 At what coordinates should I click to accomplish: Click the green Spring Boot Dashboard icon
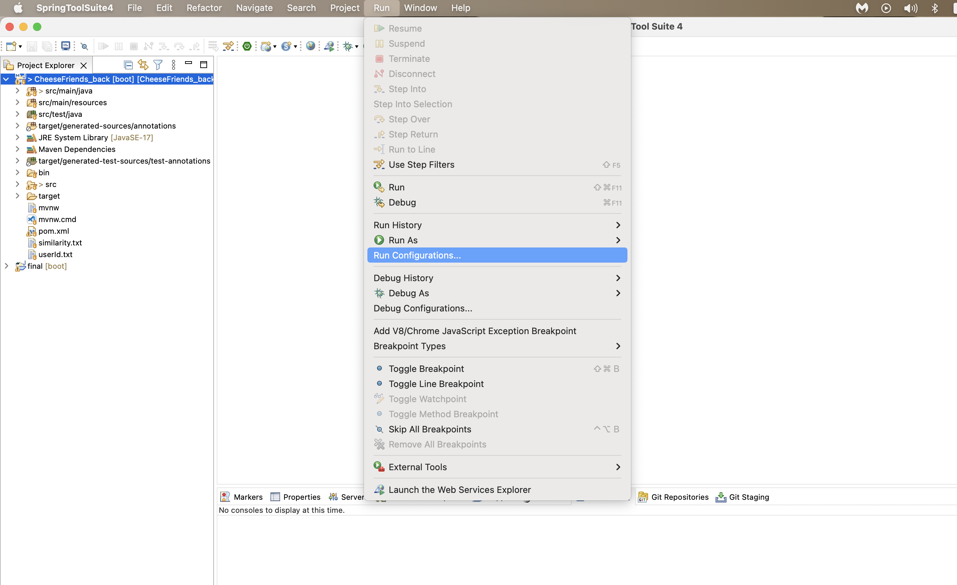(x=247, y=46)
